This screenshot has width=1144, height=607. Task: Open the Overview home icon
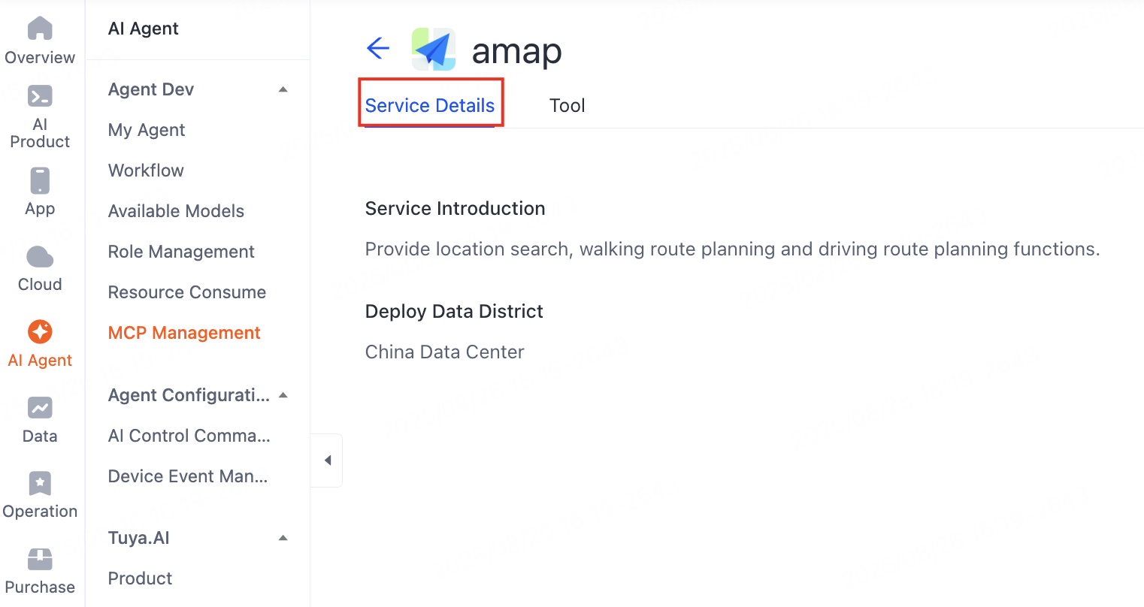click(x=40, y=29)
